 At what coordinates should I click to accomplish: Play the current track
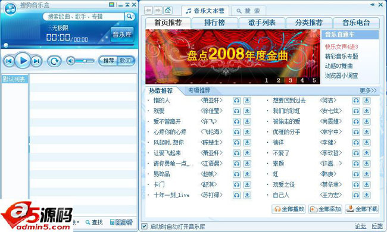pyautogui.click(x=23, y=61)
